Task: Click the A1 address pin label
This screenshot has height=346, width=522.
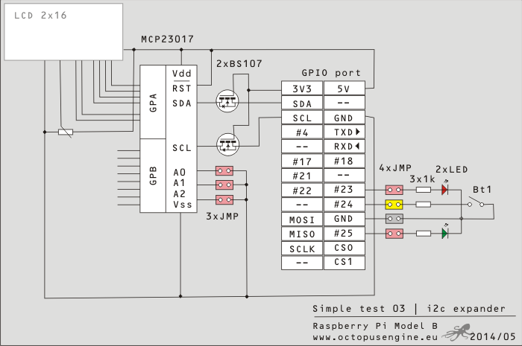Action: (180, 183)
